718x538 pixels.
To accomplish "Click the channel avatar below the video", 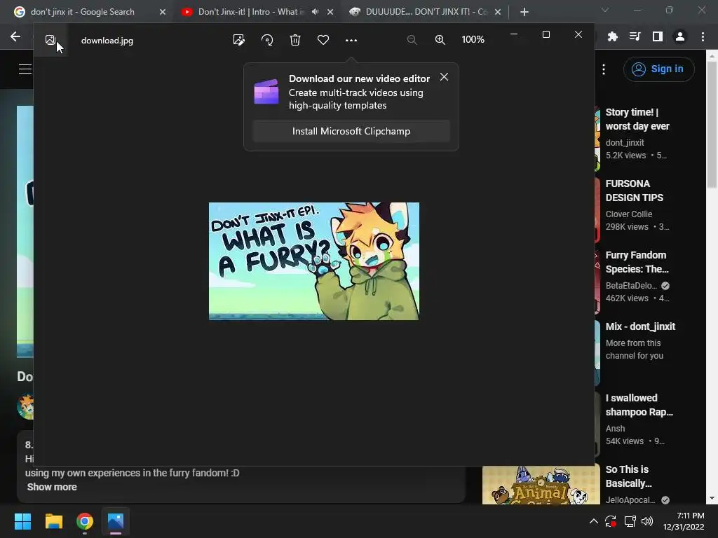I will coord(26,406).
